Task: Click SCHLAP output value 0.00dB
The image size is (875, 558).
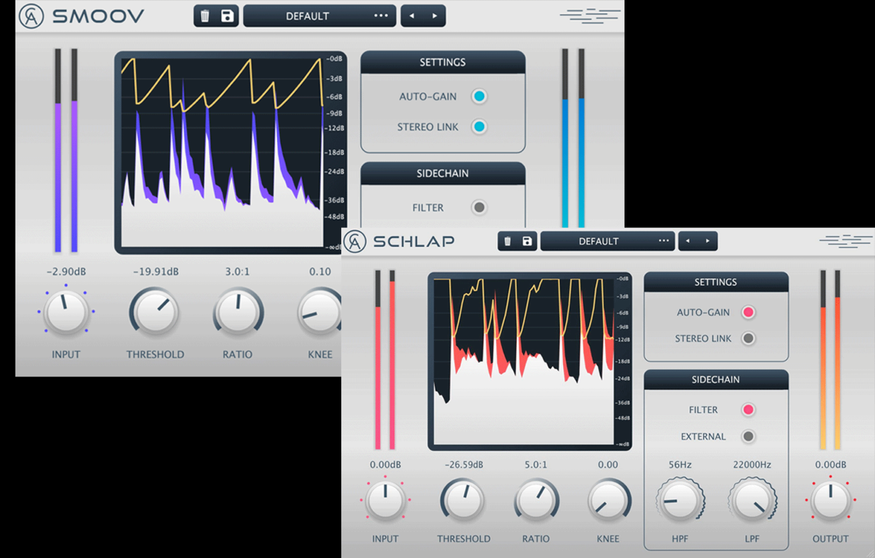Action: pos(831,465)
